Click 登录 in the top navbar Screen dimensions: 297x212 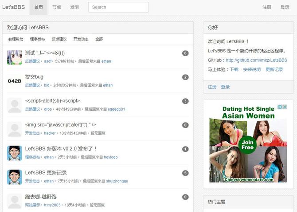285,8
